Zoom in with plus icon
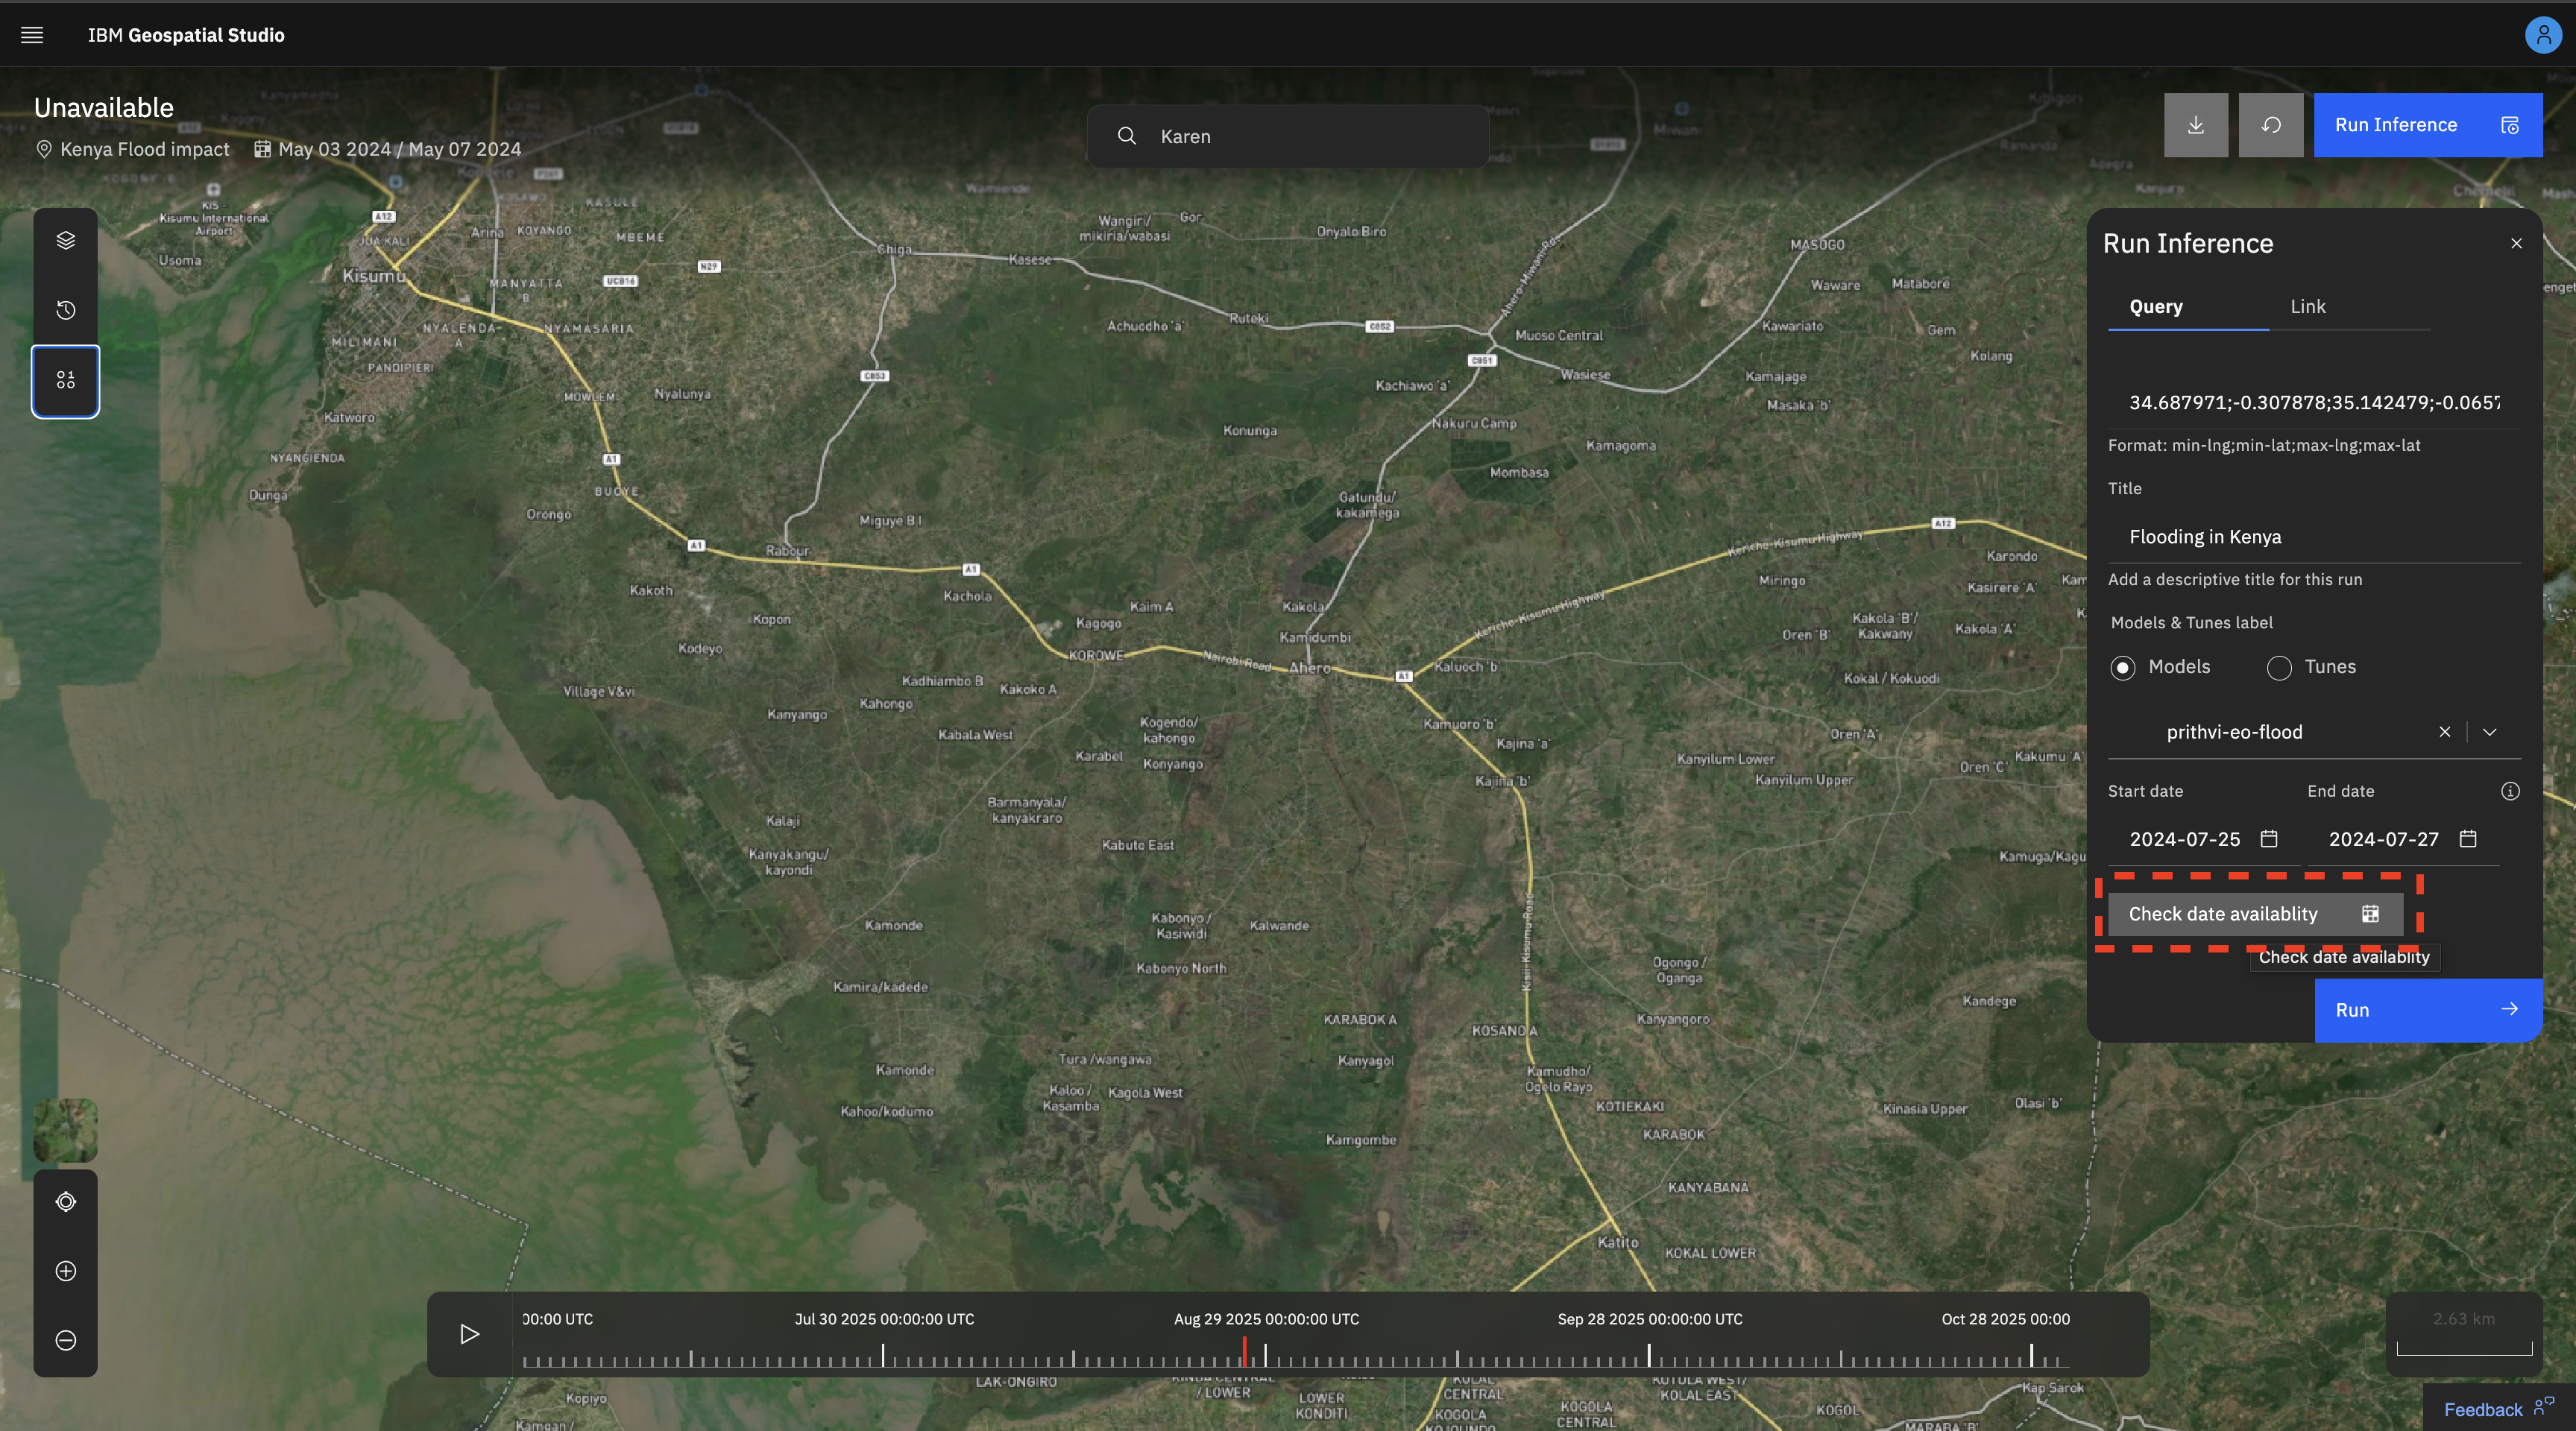 pos(66,1271)
